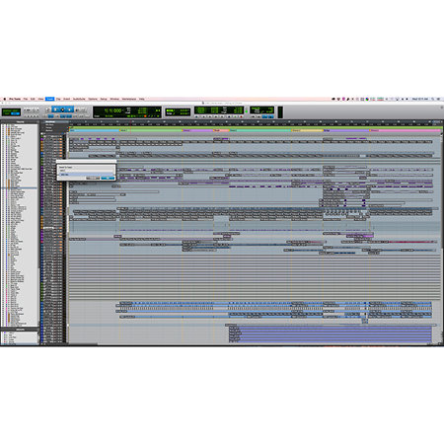The image size is (444, 444).
Task: Open the Clip menu
Action: (x=58, y=99)
